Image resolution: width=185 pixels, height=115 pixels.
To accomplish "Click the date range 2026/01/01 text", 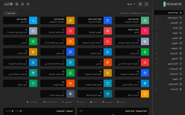I will (x=136, y=13).
